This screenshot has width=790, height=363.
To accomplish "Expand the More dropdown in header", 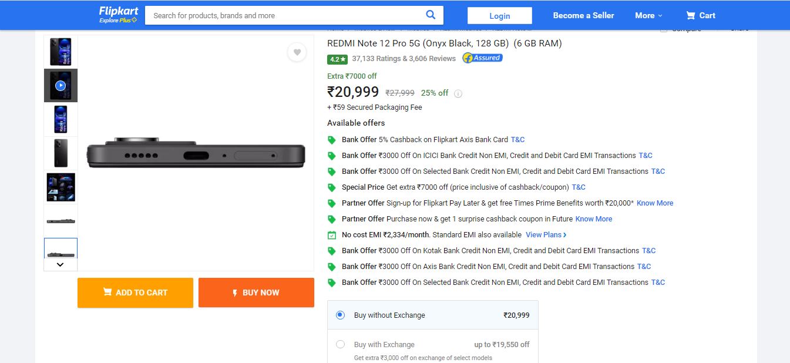I will [648, 15].
